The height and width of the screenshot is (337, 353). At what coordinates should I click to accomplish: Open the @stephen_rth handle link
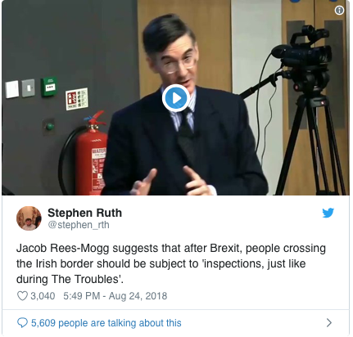[x=79, y=225]
